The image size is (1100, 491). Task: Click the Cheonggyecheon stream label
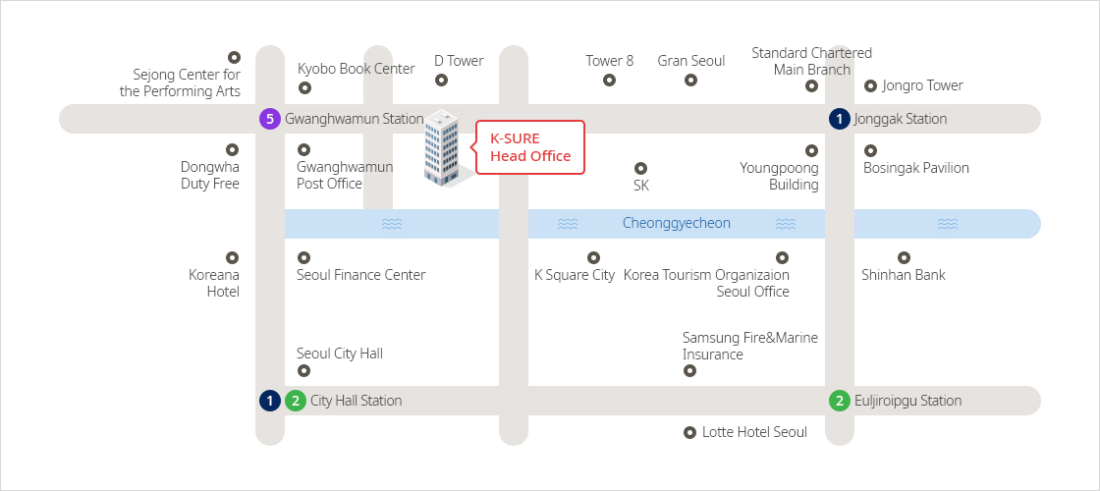tap(677, 223)
